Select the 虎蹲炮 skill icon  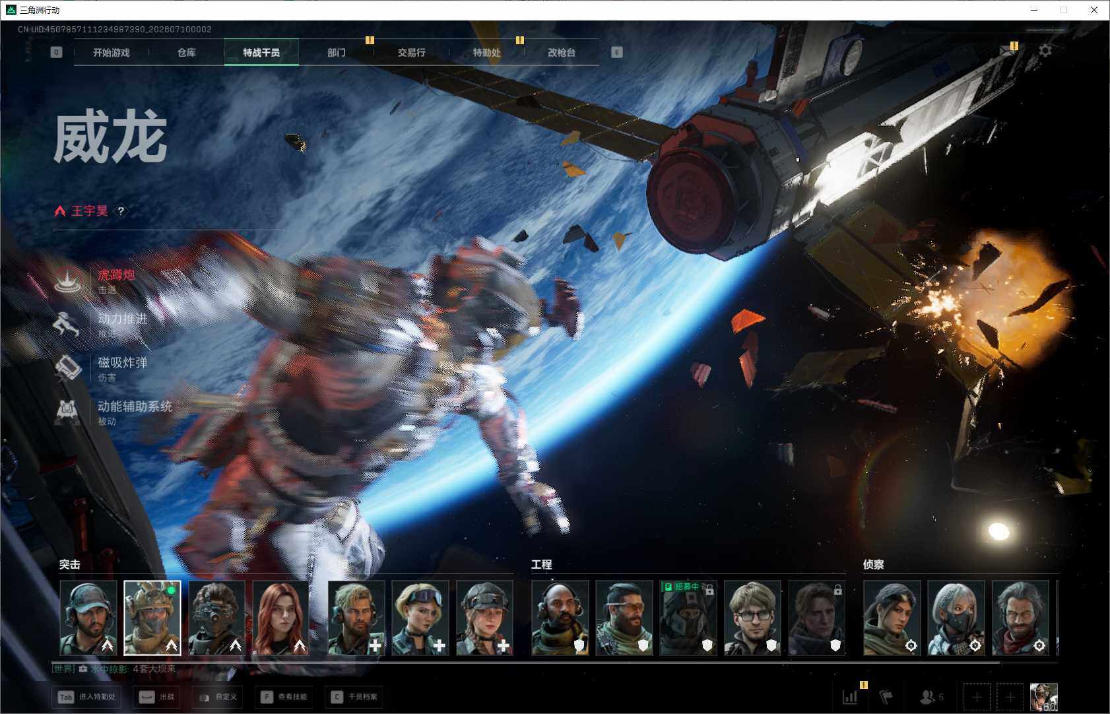pos(67,281)
